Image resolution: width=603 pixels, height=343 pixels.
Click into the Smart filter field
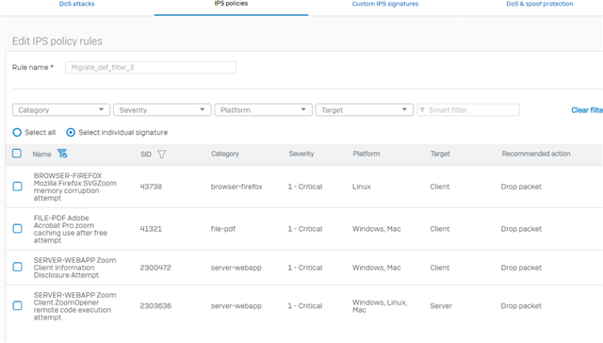468,110
